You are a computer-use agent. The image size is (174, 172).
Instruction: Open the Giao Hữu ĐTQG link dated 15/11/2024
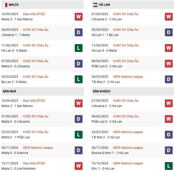pos(34,163)
